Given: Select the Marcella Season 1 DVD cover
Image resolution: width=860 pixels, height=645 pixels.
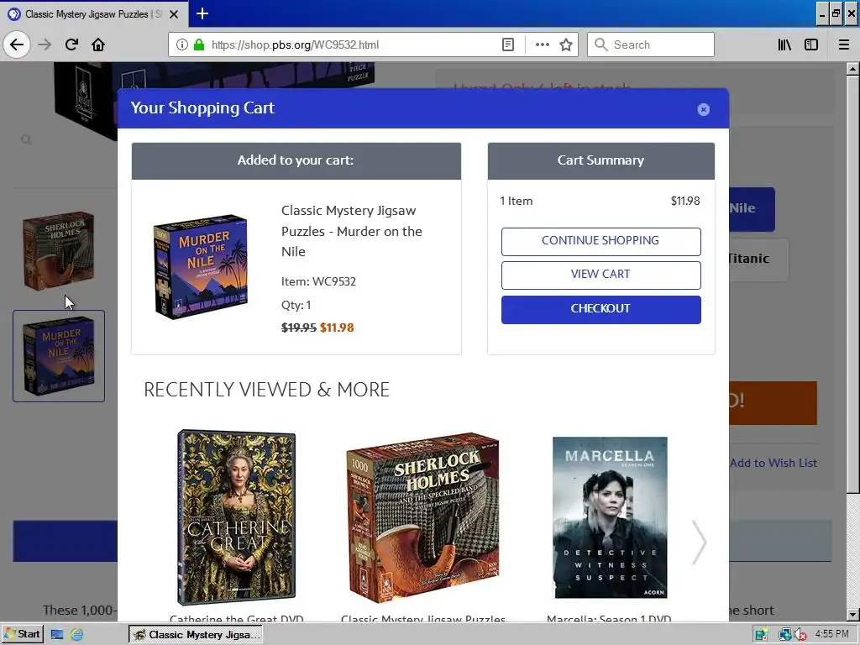Looking at the screenshot, I should coord(610,517).
